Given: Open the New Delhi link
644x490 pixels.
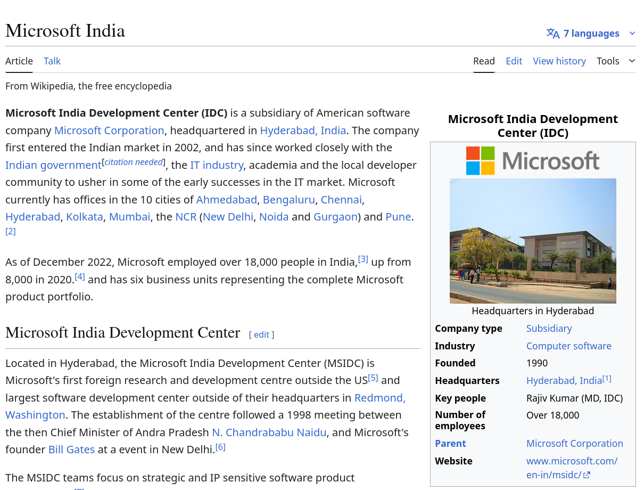Looking at the screenshot, I should click(x=228, y=217).
